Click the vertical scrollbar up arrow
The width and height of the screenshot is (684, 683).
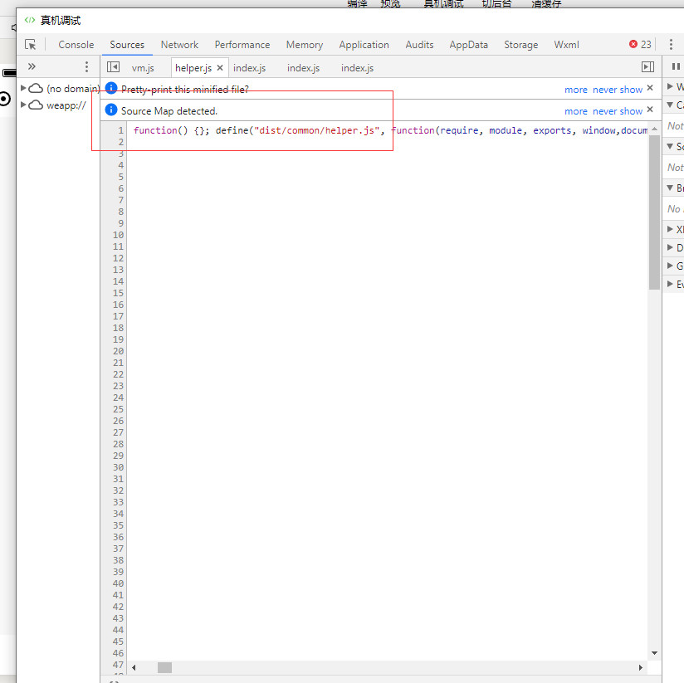pos(654,129)
